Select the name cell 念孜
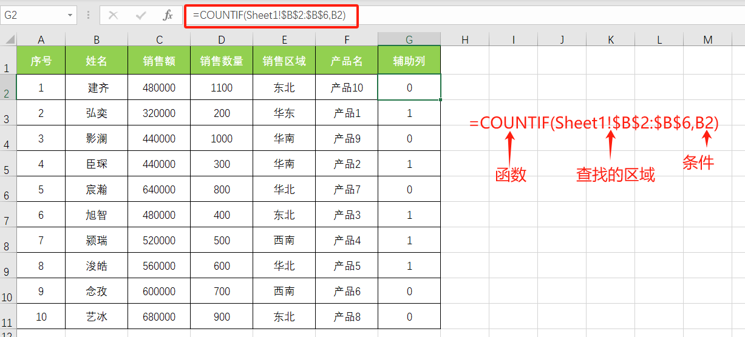 tap(97, 291)
